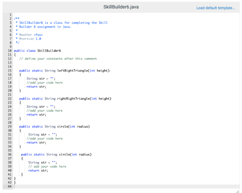Click the circle method signature on line 29
This screenshot has height=193, width=242.
pyautogui.click(x=54, y=127)
